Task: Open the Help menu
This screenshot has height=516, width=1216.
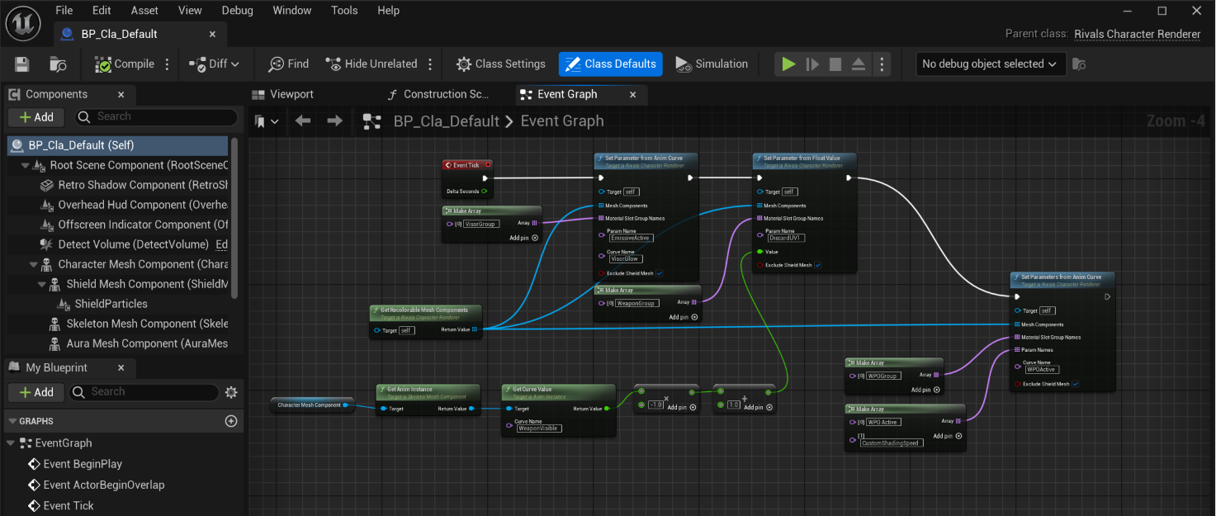Action: tap(388, 11)
